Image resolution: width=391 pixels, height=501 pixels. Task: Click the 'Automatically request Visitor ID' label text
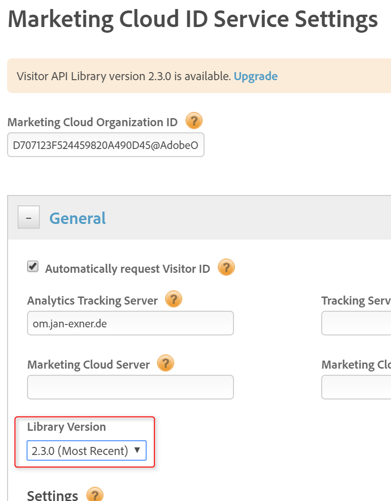[127, 269]
